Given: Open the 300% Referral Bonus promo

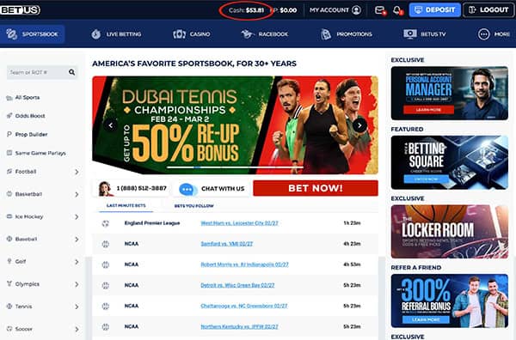Looking at the screenshot, I should tap(449, 301).
